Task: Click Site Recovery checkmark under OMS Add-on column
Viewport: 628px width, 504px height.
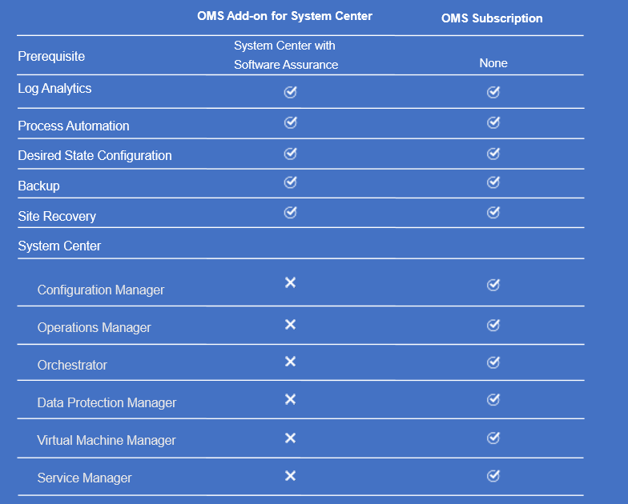Action: (x=290, y=213)
